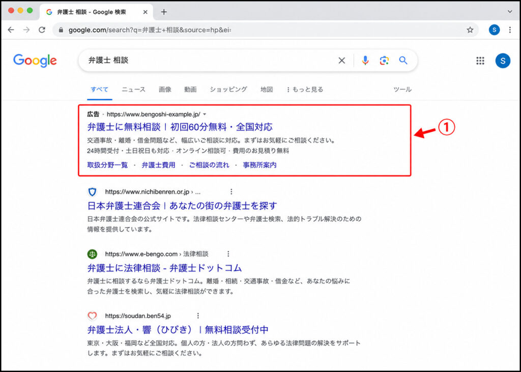
Task: Click the browser forward arrow
Action: (x=26, y=30)
